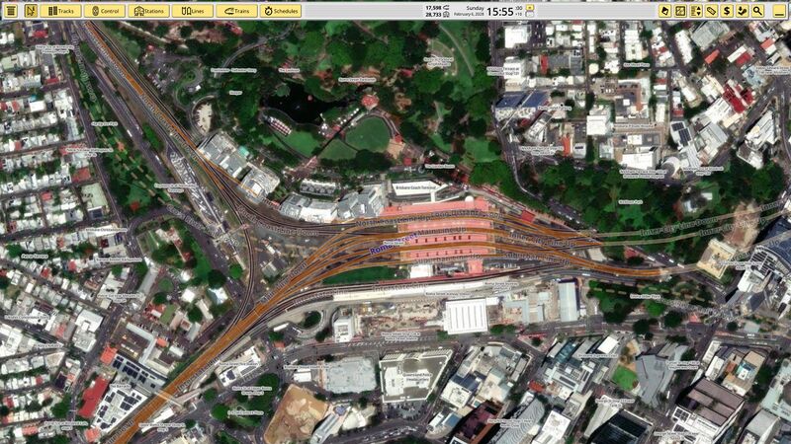Click the minimize bar button at top right
The height and width of the screenshot is (444, 791).
point(779,11)
